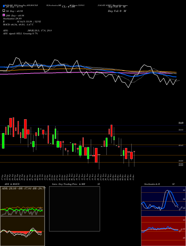Click the 'Stochastics & R SI' panel title
This screenshot has width=186, height=246.
pyautogui.click(x=159, y=184)
